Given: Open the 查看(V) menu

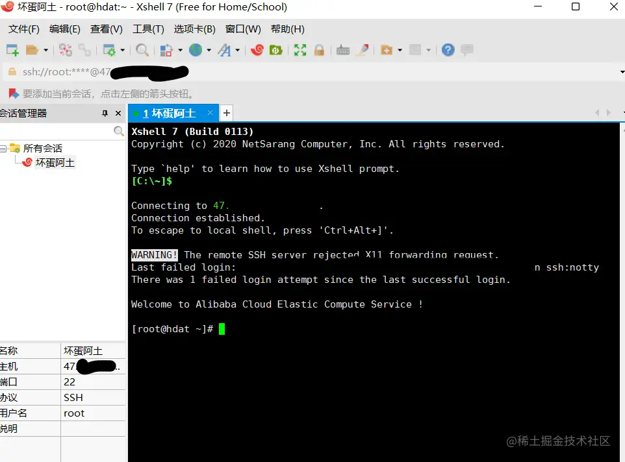Looking at the screenshot, I should coord(107,29).
